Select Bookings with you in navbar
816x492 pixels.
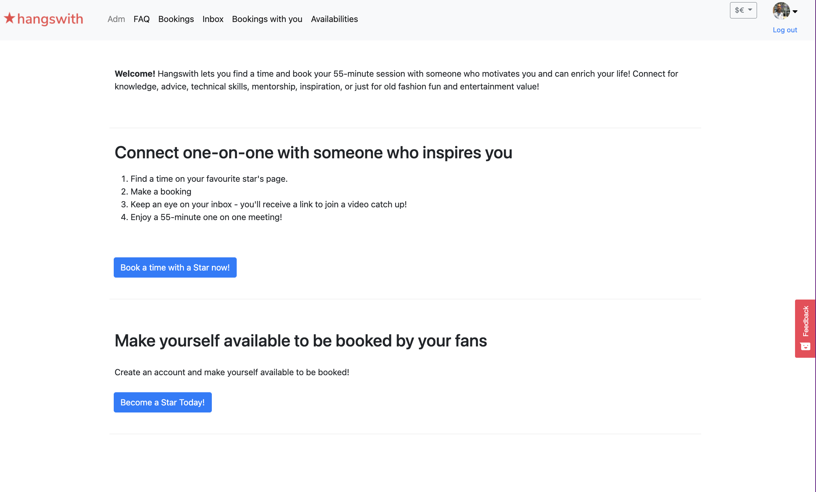click(x=267, y=19)
